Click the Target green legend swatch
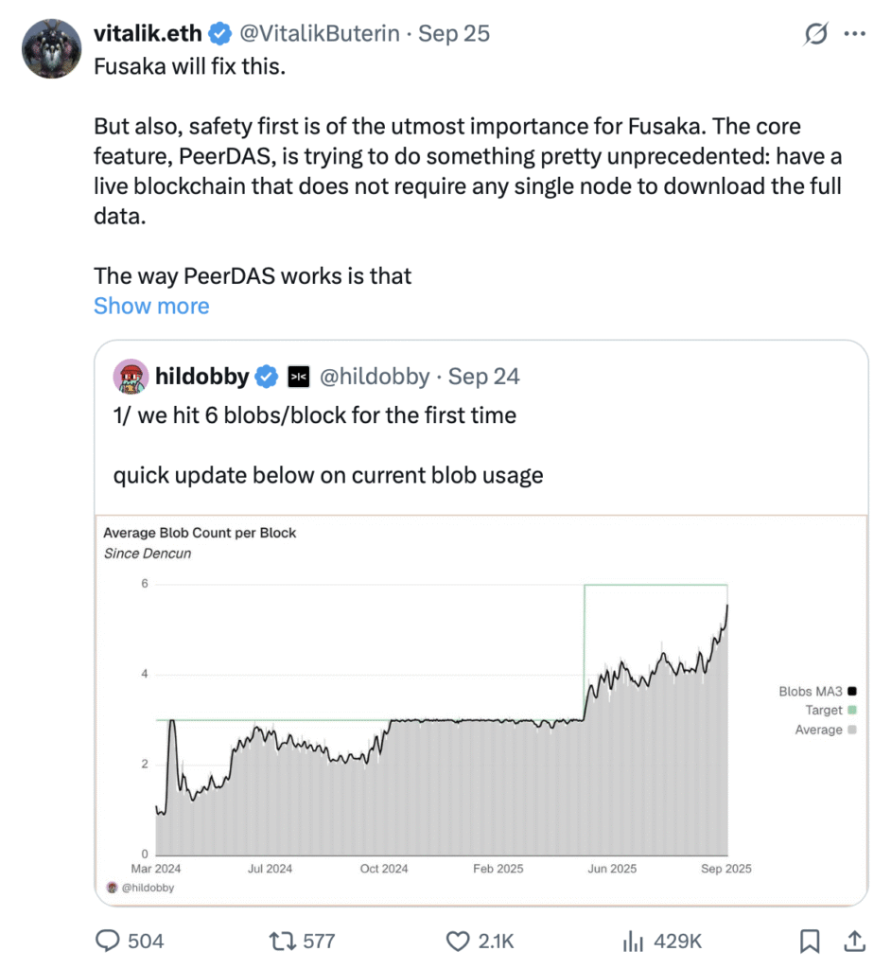The image size is (891, 969). [852, 710]
